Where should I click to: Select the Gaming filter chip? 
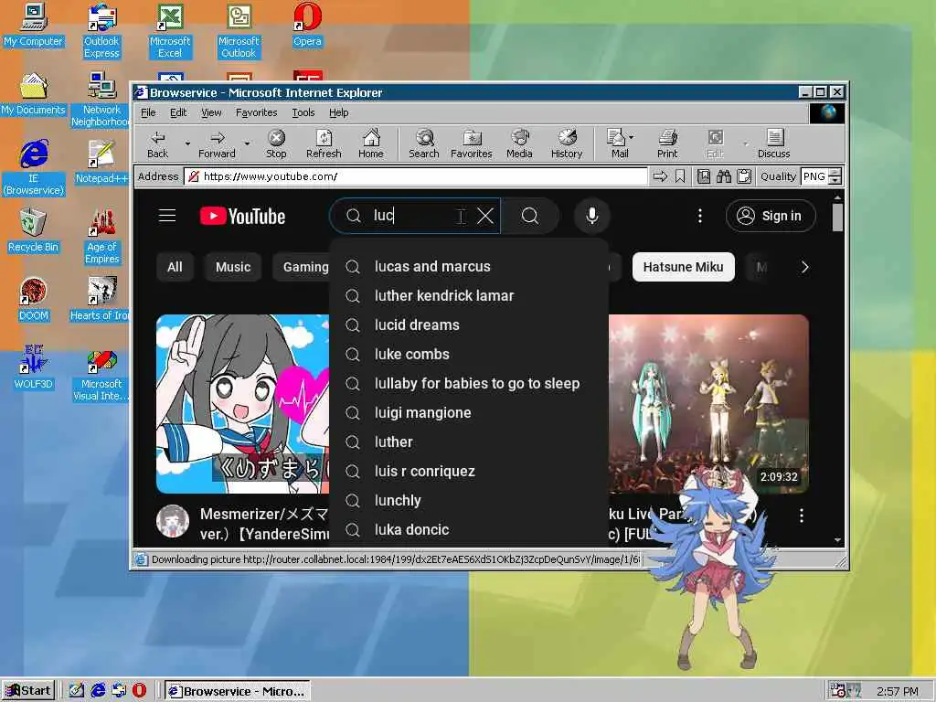302,267
